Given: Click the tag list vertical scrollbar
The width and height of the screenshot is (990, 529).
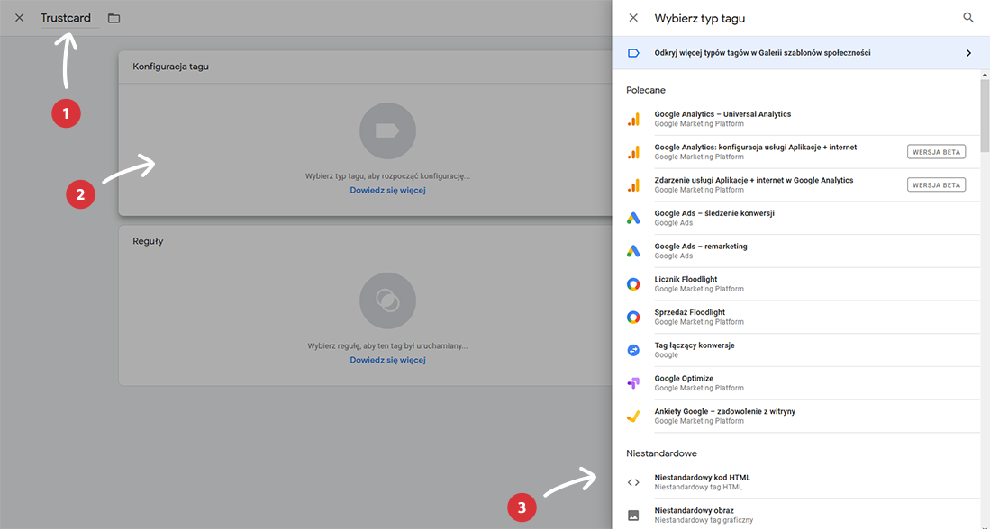Looking at the screenshot, I should tap(985, 115).
